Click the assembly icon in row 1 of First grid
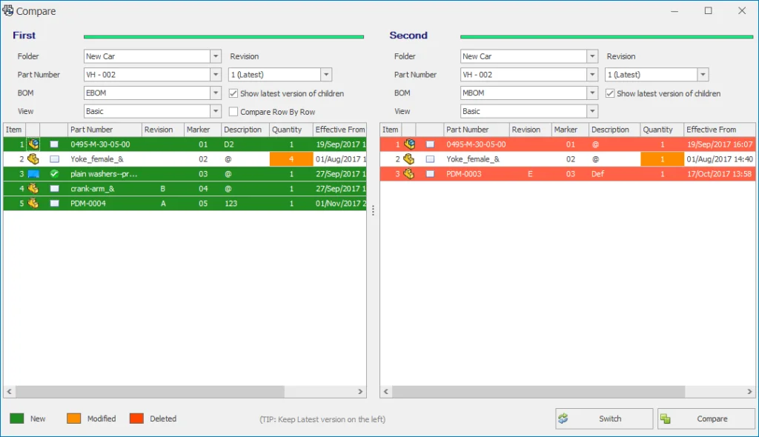This screenshot has height=437, width=759. point(33,144)
